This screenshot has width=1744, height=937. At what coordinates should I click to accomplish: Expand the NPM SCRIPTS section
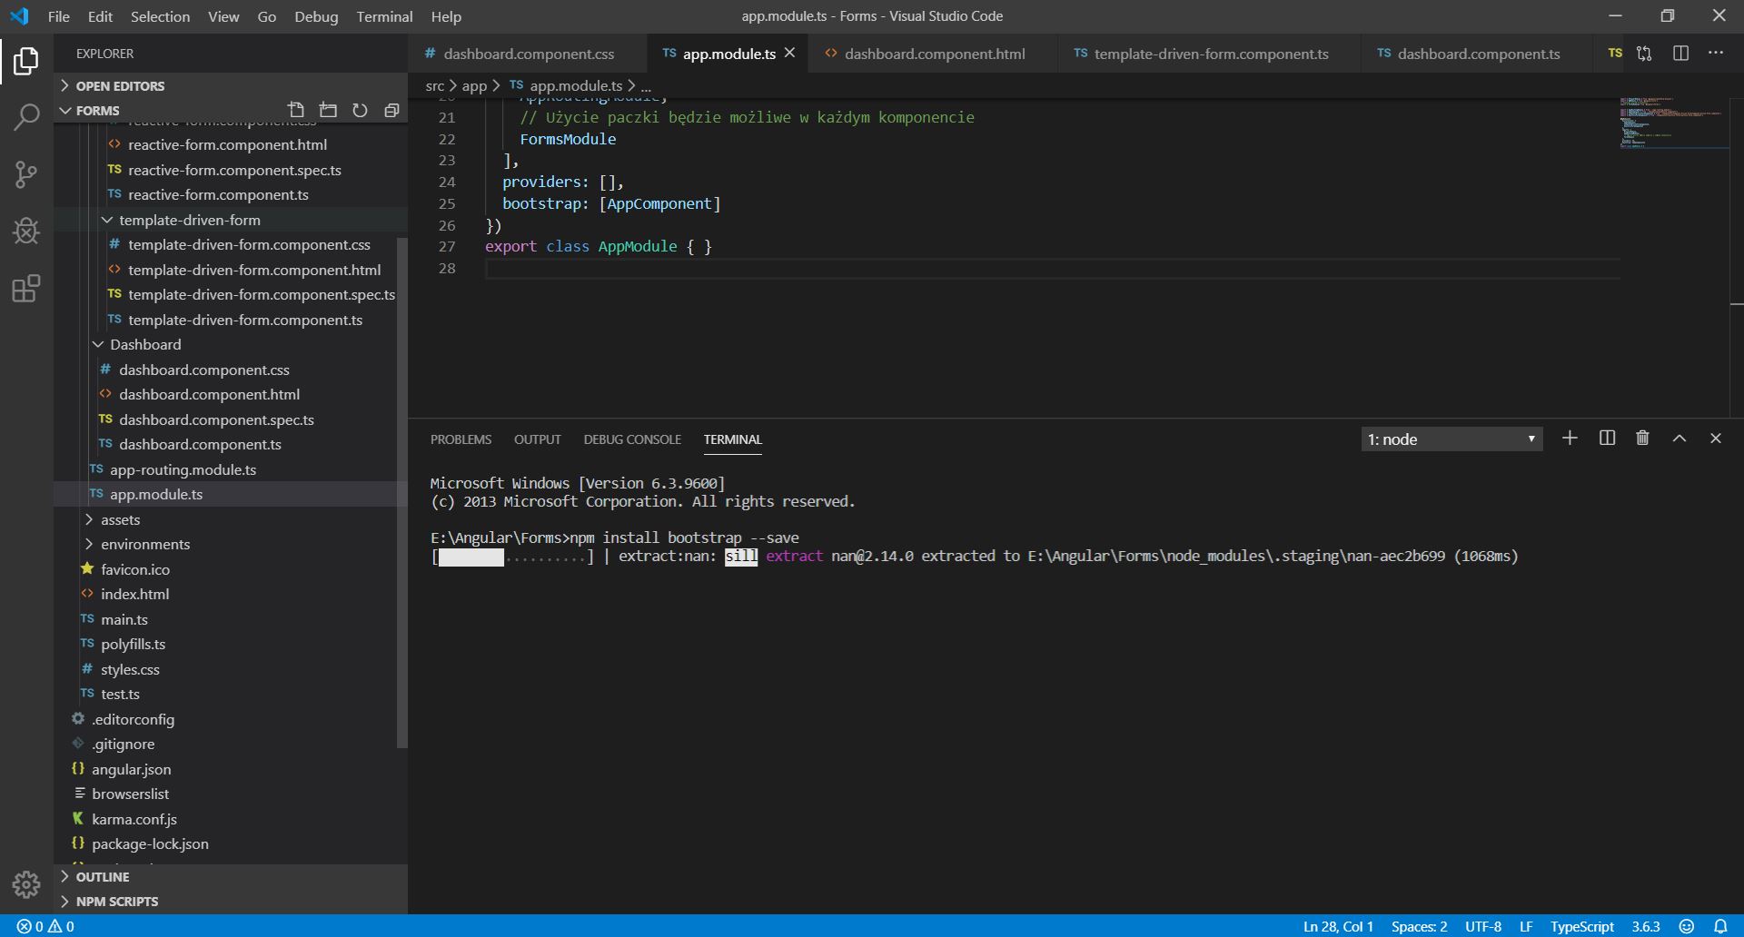point(231,901)
